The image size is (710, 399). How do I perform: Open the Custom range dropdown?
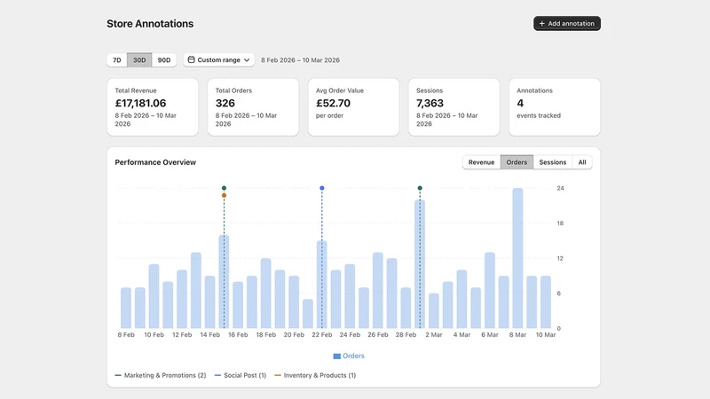coord(218,60)
